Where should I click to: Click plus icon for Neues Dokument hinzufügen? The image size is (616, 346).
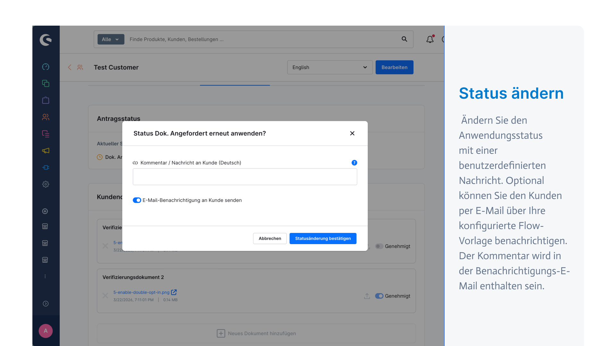click(221, 333)
